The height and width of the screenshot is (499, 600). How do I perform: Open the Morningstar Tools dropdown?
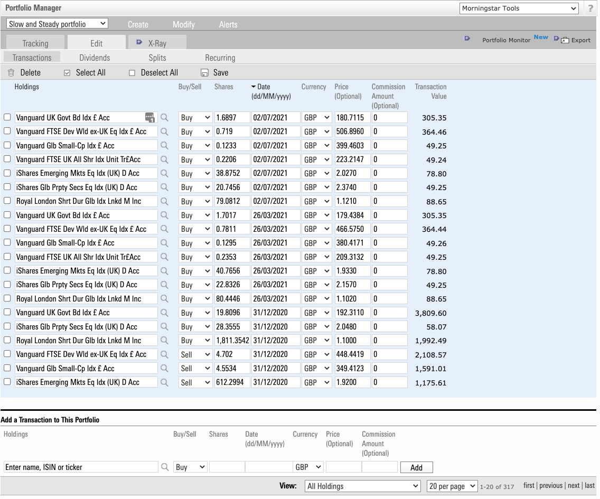point(518,8)
